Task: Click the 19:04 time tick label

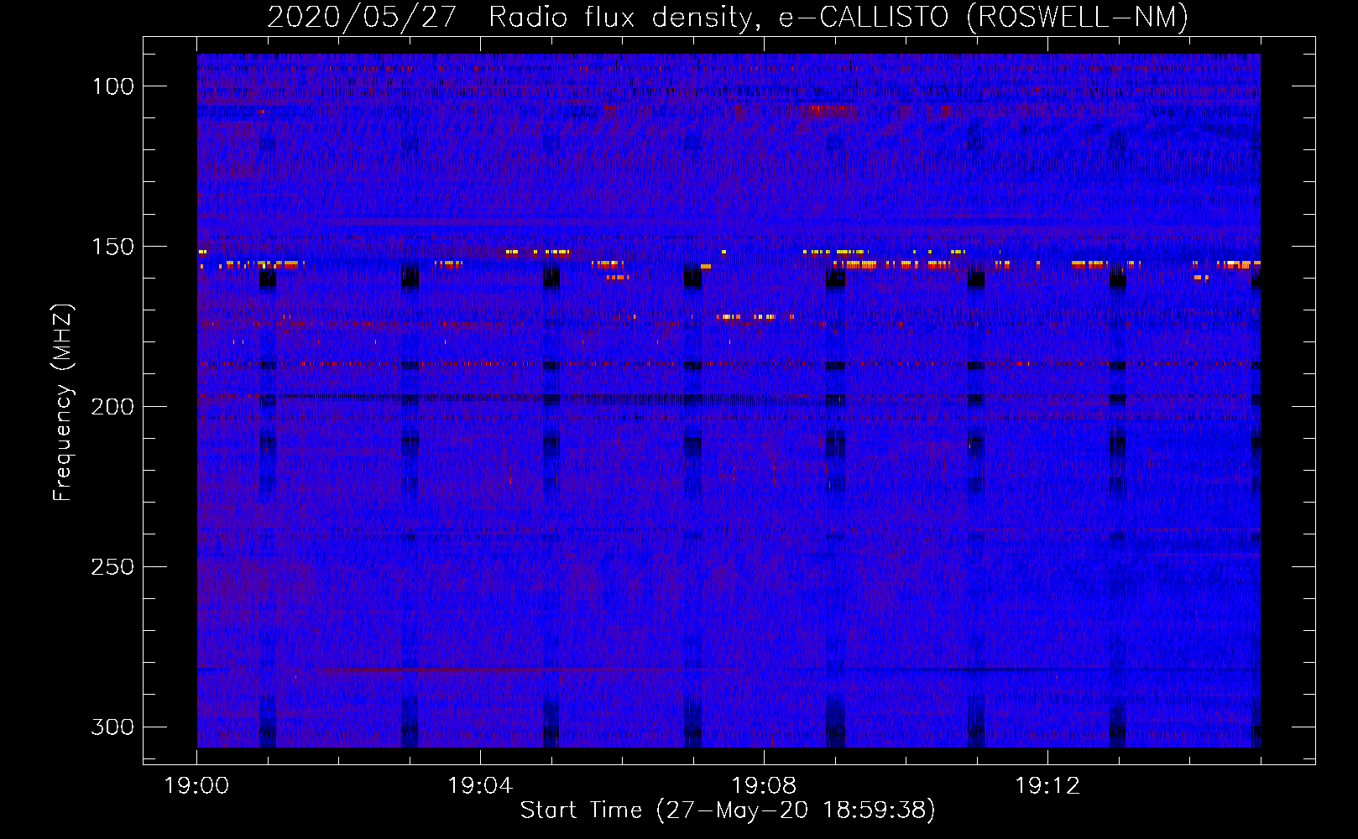Action: pos(480,786)
